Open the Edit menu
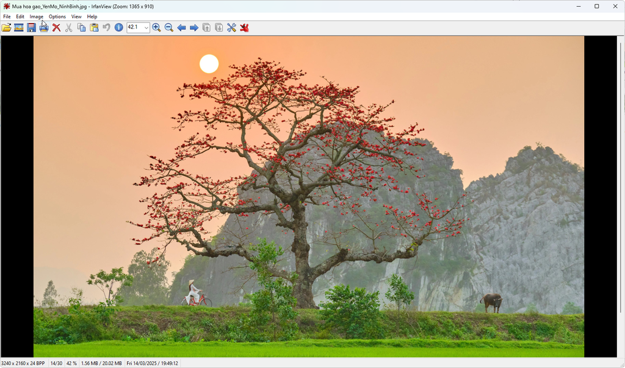625x368 pixels. (20, 16)
